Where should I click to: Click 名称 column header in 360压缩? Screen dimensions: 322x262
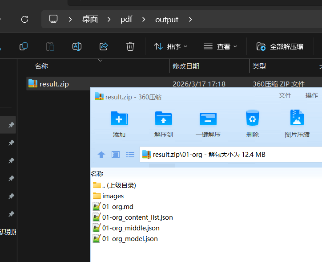point(97,174)
